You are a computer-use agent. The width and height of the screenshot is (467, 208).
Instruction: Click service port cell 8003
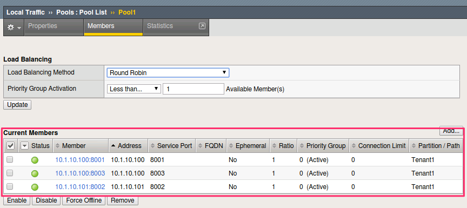click(157, 173)
